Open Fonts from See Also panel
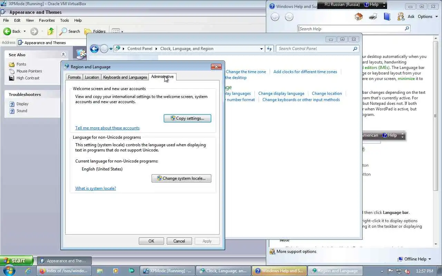The width and height of the screenshot is (442, 276). click(x=21, y=64)
